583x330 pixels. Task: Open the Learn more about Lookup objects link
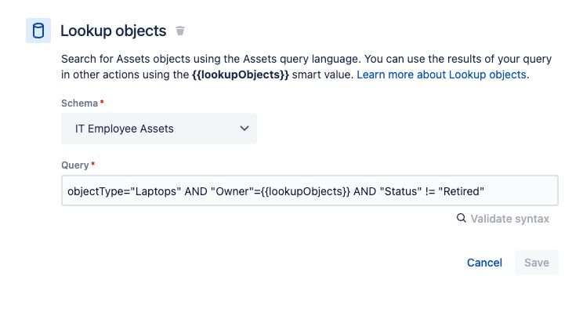coord(441,74)
